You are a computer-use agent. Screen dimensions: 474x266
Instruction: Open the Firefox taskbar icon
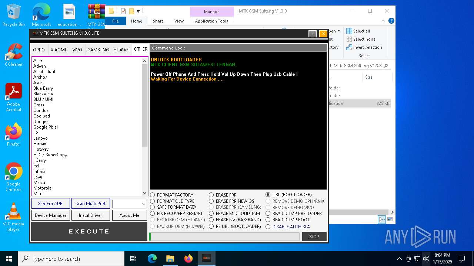pos(188,259)
